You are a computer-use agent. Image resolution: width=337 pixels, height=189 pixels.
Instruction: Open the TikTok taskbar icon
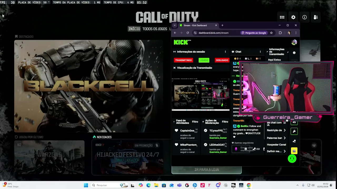pos(202,185)
